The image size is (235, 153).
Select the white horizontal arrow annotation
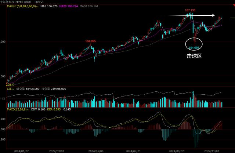(184, 15)
